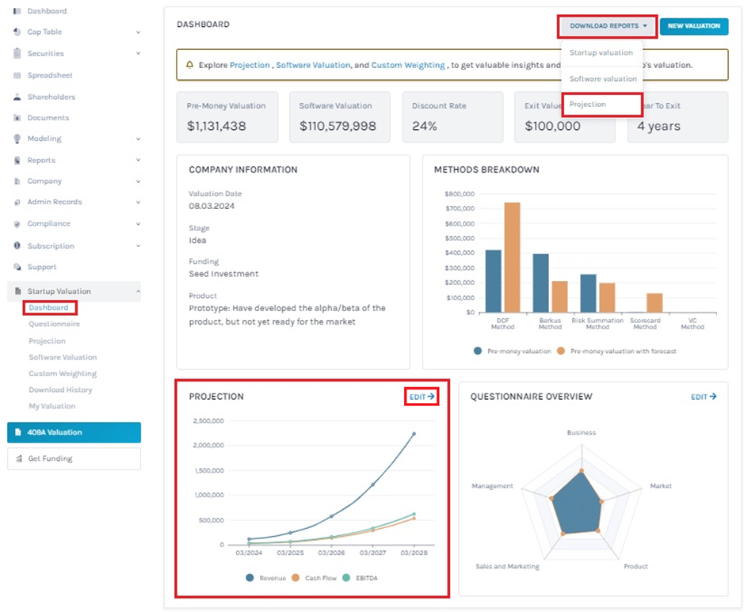The image size is (744, 612).
Task: Click the Company building icon
Action: (x=17, y=181)
